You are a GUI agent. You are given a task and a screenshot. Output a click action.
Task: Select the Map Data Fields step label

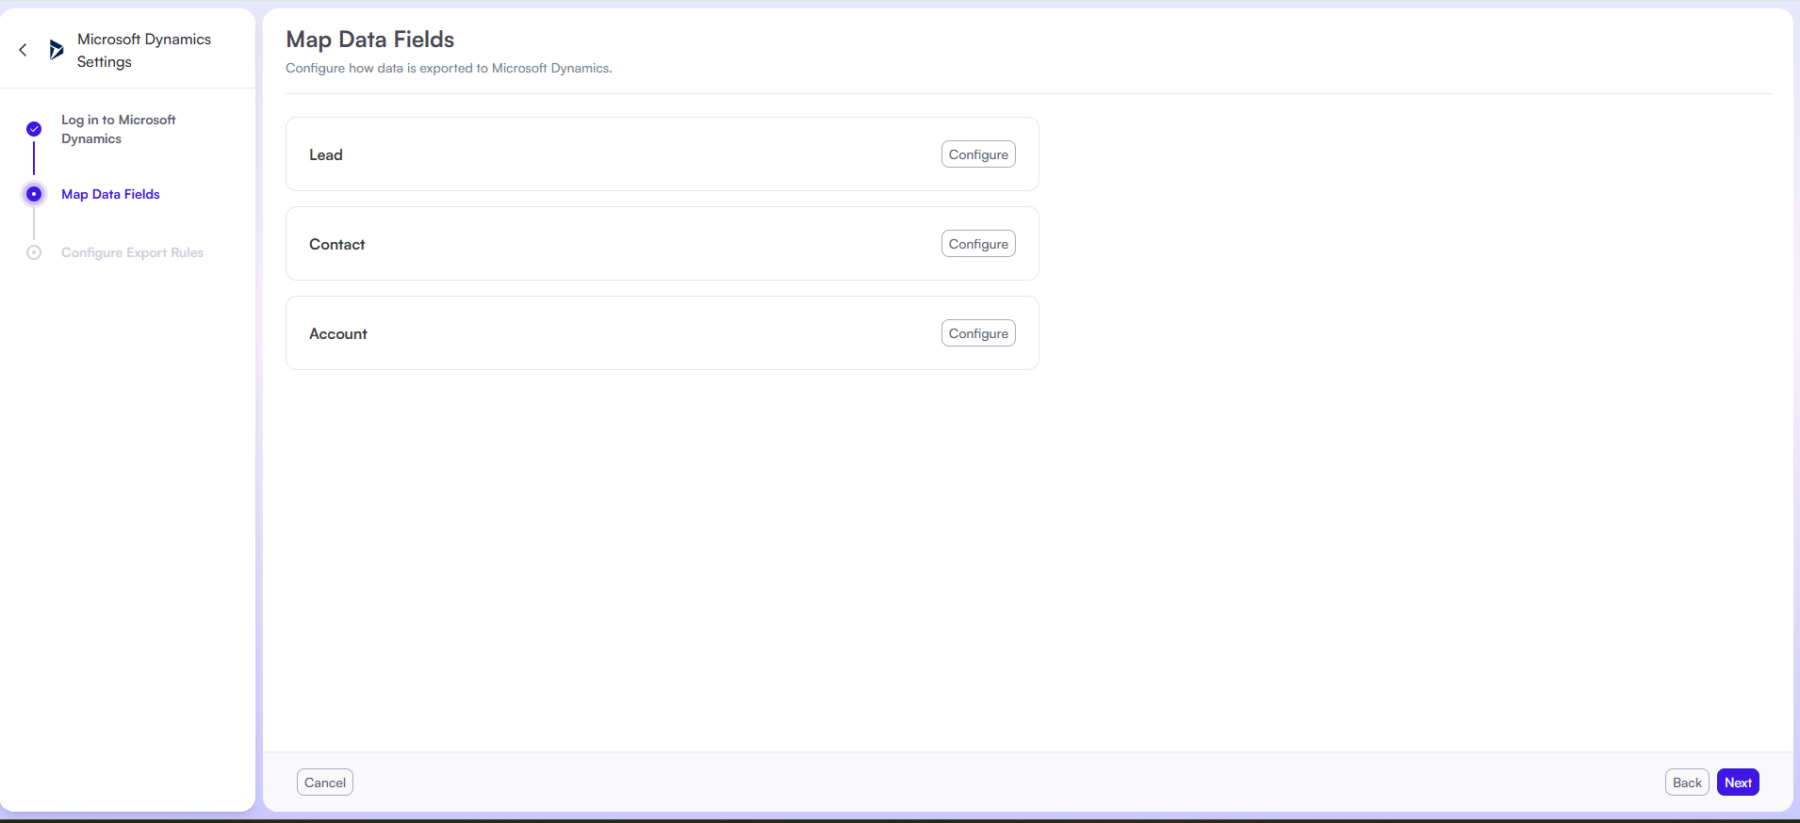coord(110,194)
